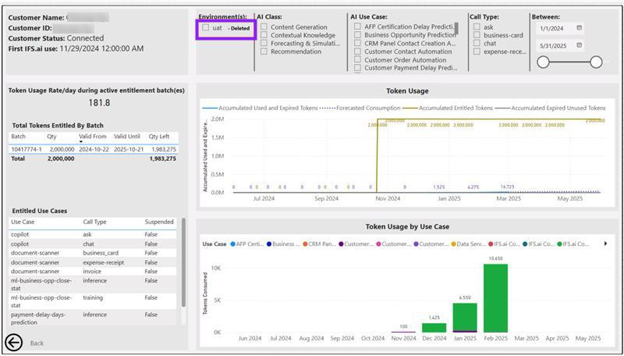Tick the business-card call type checkbox

point(477,35)
